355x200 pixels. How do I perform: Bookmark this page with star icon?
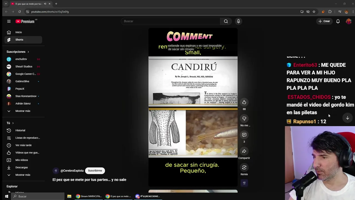pyautogui.click(x=314, y=12)
